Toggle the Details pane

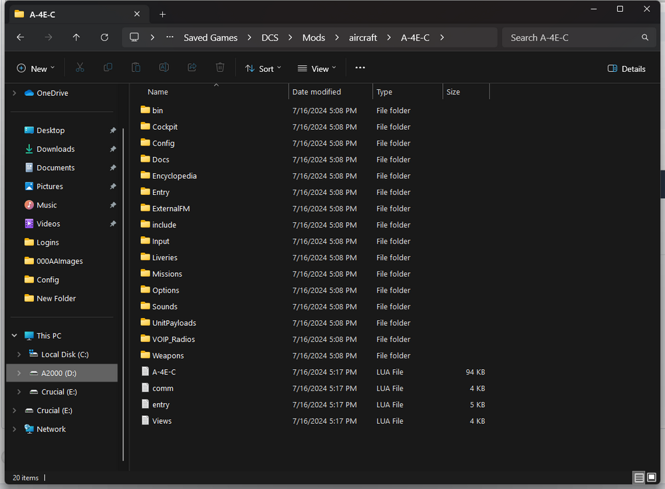coord(626,69)
